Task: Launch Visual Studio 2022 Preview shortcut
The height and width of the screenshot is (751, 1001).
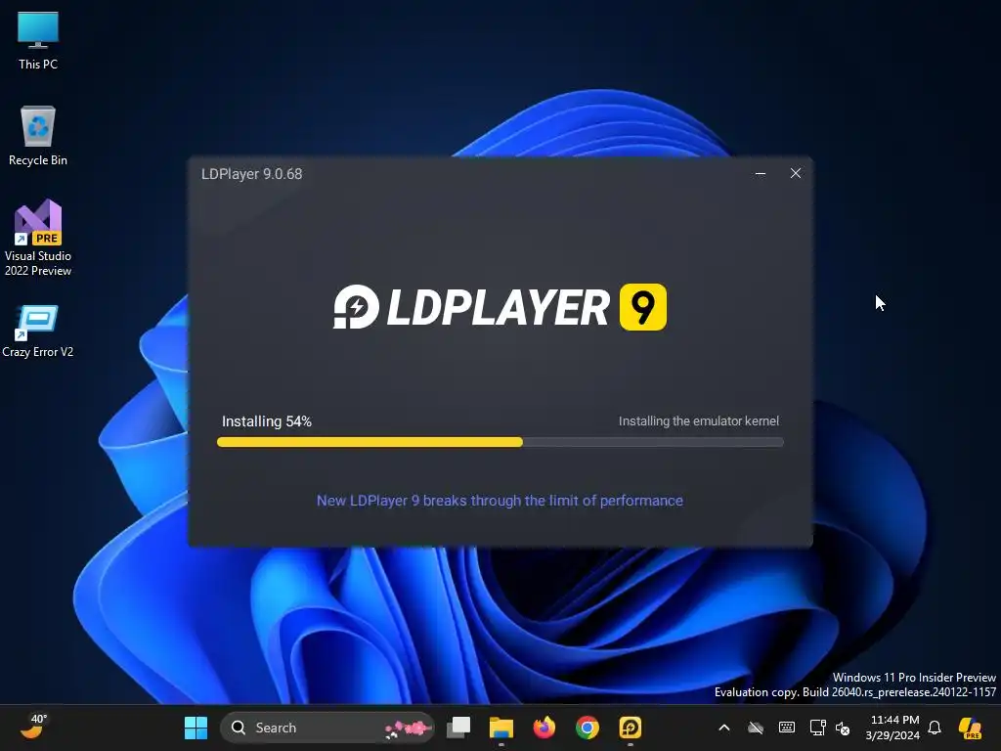Action: click(38, 238)
